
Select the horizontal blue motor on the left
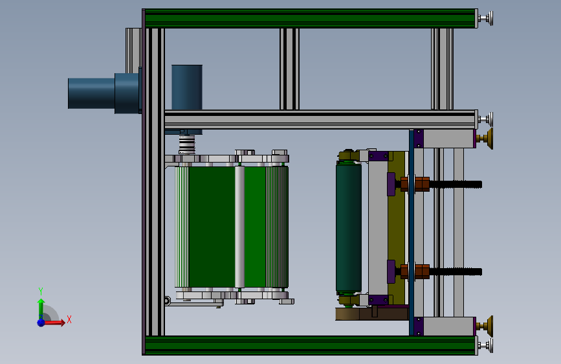coord(104,93)
